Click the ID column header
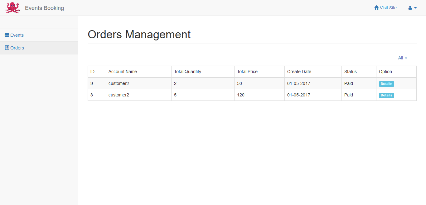 pos(92,72)
